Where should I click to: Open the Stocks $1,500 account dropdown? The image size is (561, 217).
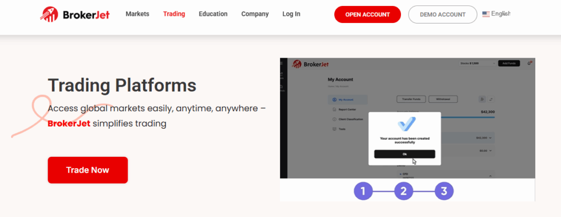click(x=477, y=64)
